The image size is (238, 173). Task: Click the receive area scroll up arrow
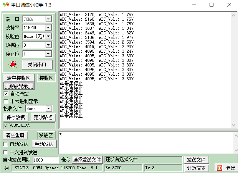click(234, 15)
